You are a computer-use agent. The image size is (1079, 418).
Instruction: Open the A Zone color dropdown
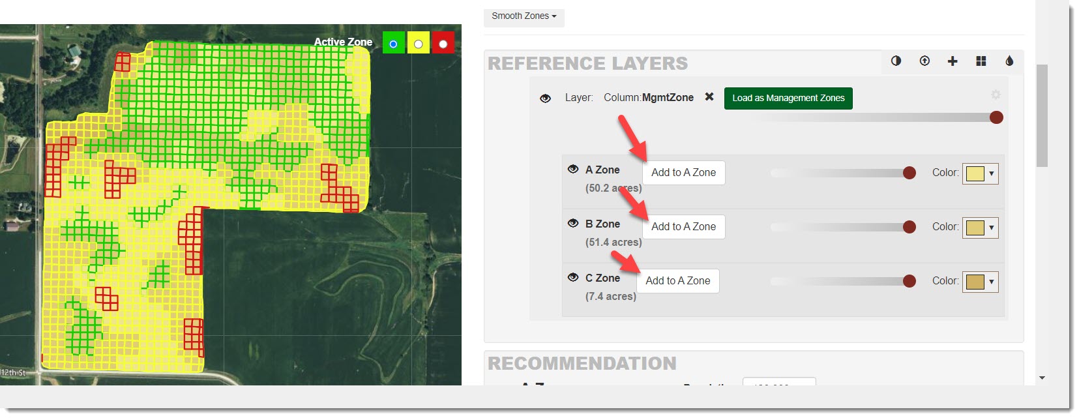981,173
